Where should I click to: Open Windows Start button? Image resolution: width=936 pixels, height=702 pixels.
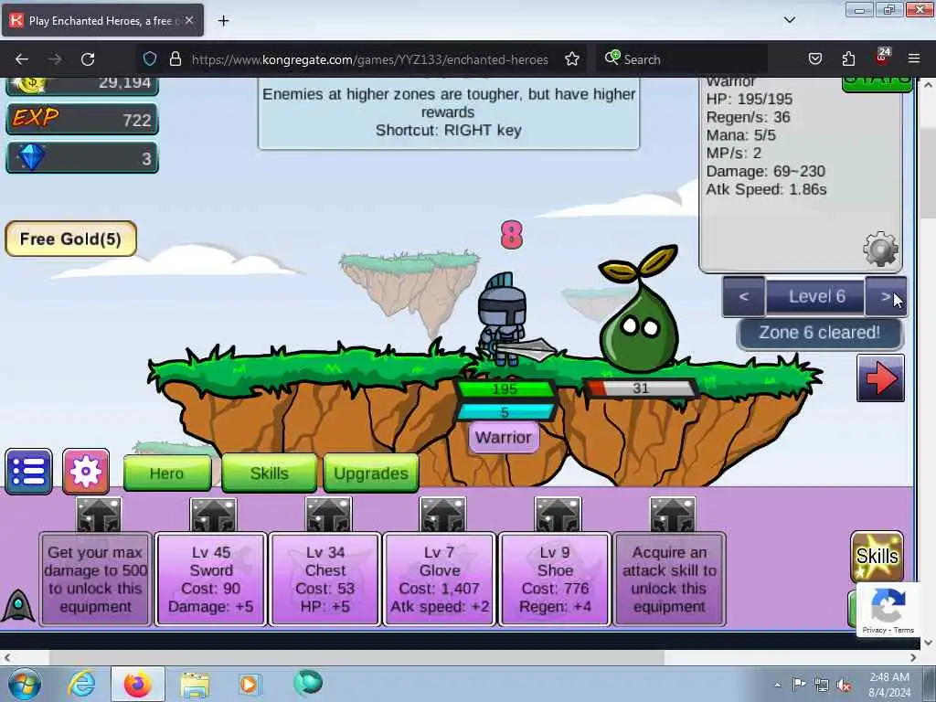click(25, 684)
